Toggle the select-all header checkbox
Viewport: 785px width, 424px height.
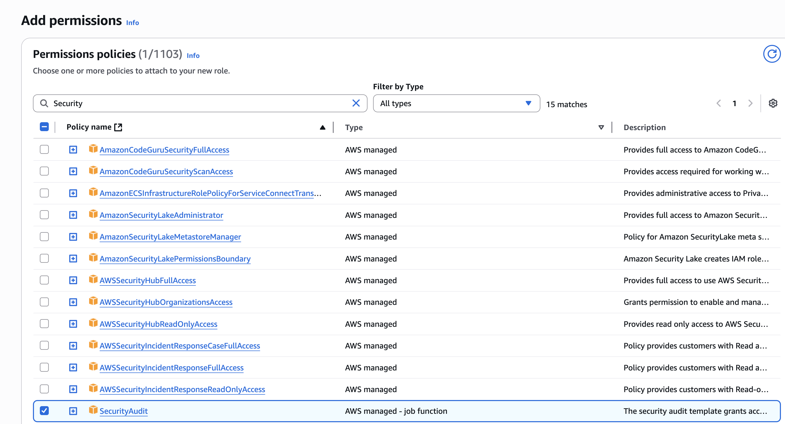(44, 127)
